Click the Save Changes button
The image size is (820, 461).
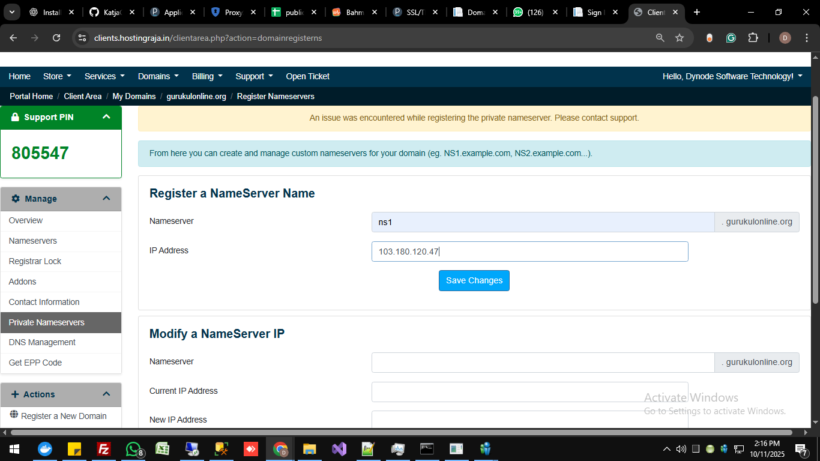[x=474, y=280]
